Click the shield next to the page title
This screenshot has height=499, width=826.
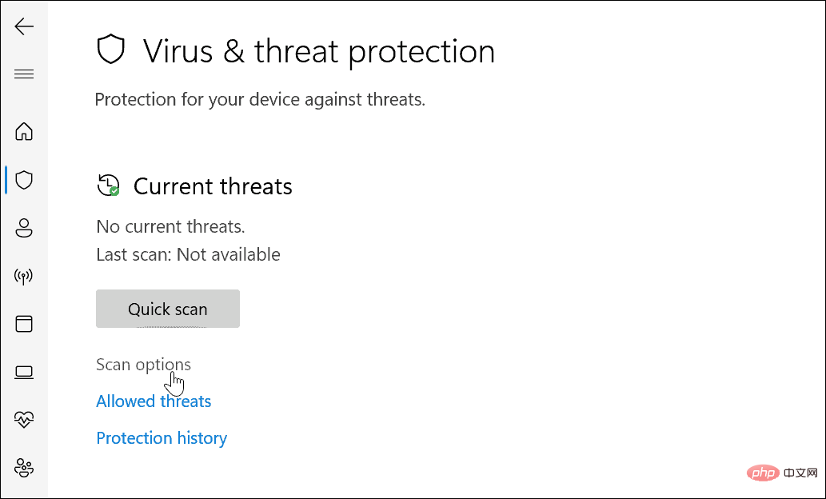pos(111,48)
